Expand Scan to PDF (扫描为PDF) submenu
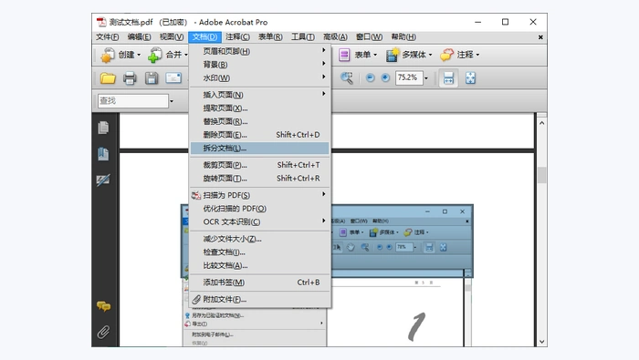 323,194
